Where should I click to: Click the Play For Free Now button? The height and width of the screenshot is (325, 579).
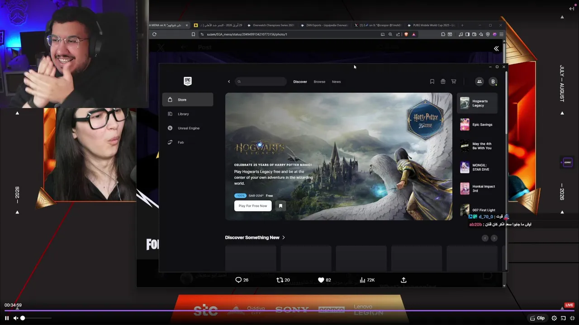click(x=253, y=206)
